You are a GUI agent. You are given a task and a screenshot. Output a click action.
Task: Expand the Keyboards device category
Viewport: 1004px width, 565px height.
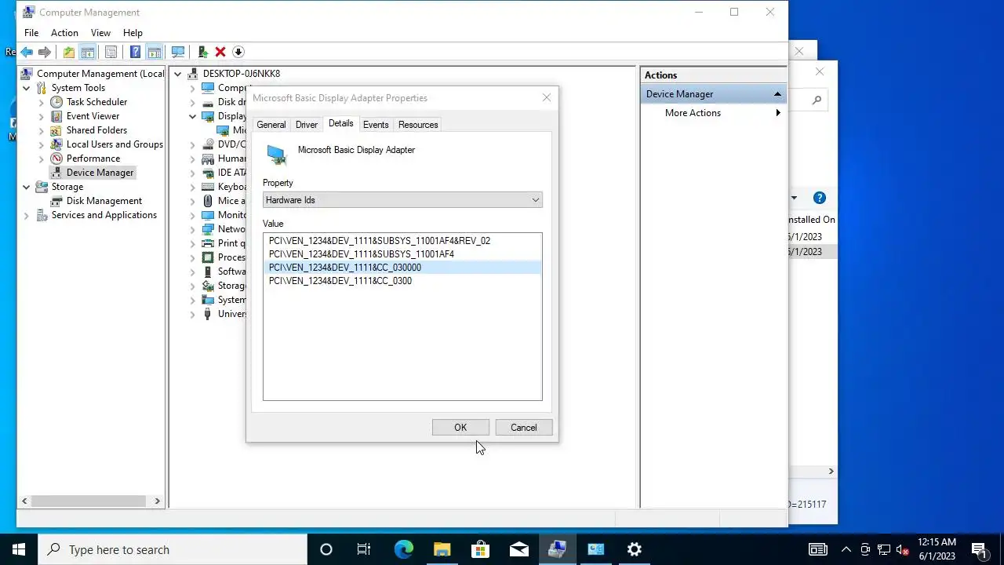click(192, 187)
